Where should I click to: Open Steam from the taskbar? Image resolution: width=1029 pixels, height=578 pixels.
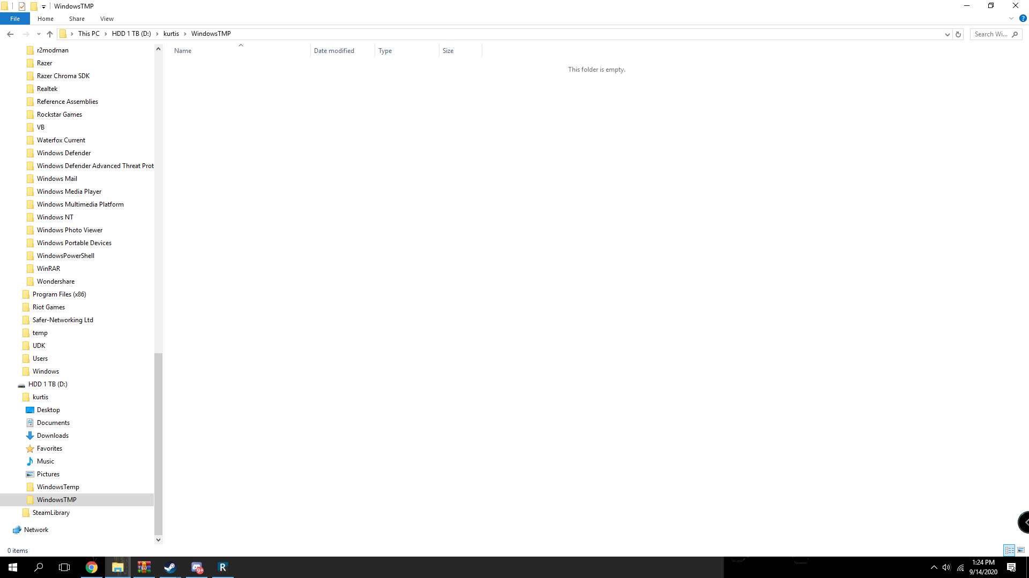(170, 567)
